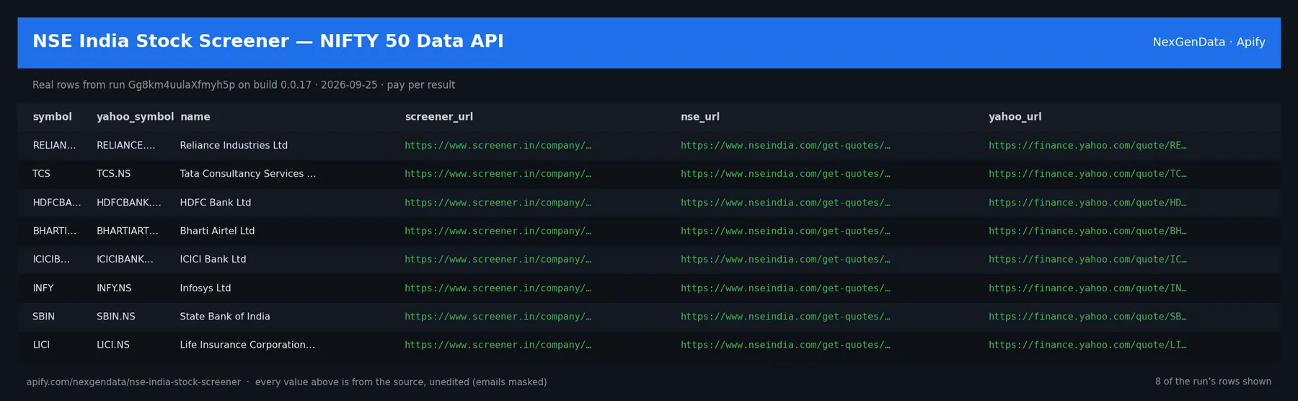Select the INFY.NS yahoo symbol cell
The height and width of the screenshot is (401, 1298).
click(x=114, y=288)
